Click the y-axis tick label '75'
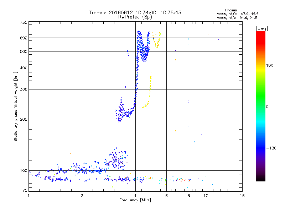Screen dimensions: 285x213 [25, 190]
